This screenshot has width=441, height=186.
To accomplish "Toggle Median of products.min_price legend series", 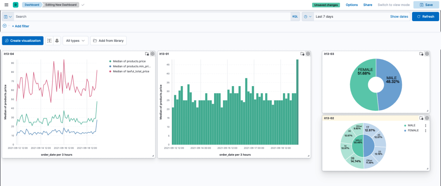I will [x=132, y=66].
